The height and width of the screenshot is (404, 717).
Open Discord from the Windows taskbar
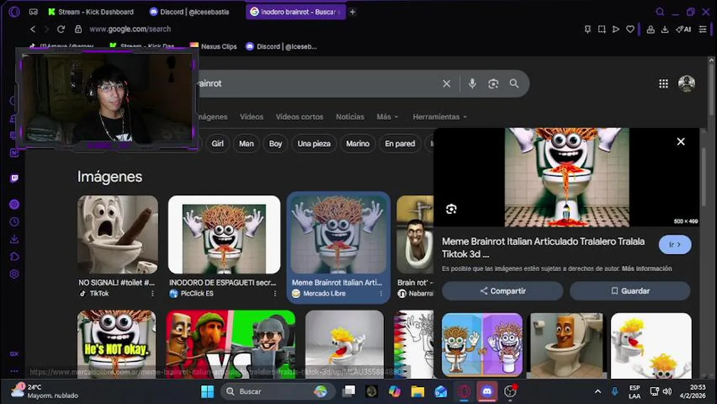(487, 391)
